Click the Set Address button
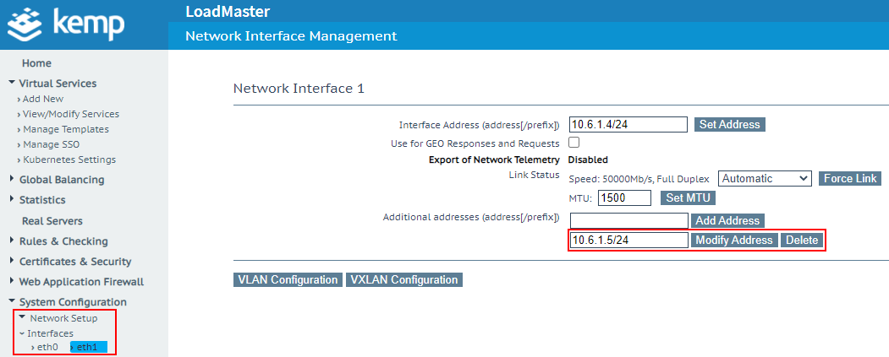Screen dimensions: 889x357 pyautogui.click(x=729, y=124)
